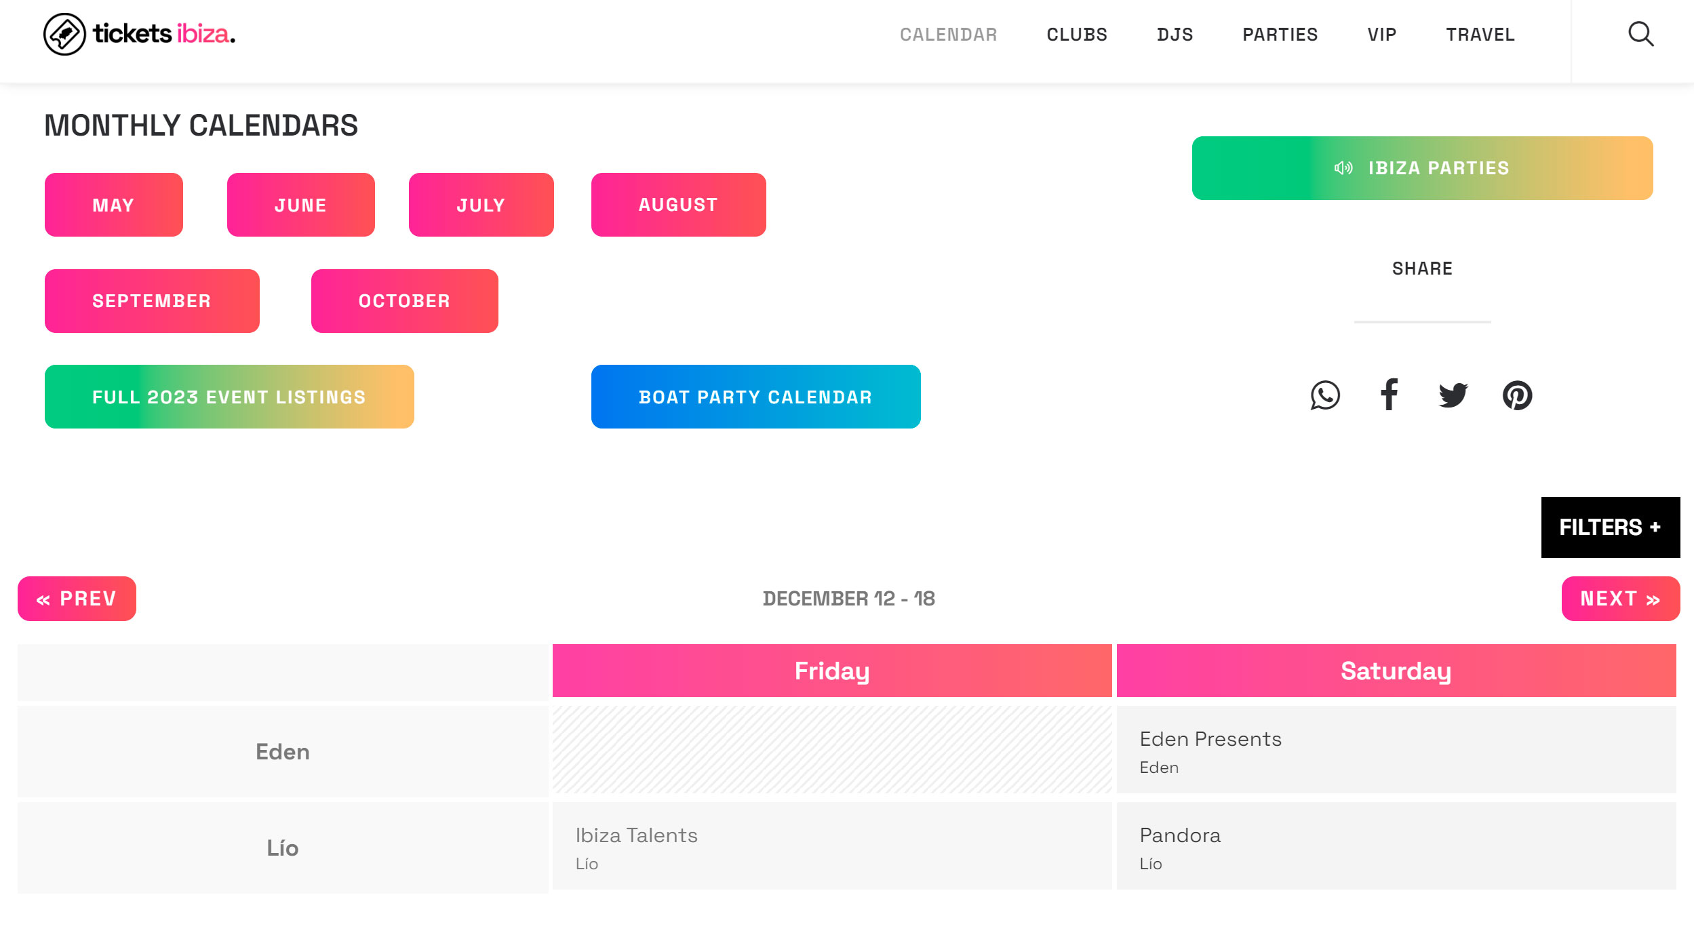Open Full 2023 Event Listings
This screenshot has height=935, width=1694.
coord(229,397)
